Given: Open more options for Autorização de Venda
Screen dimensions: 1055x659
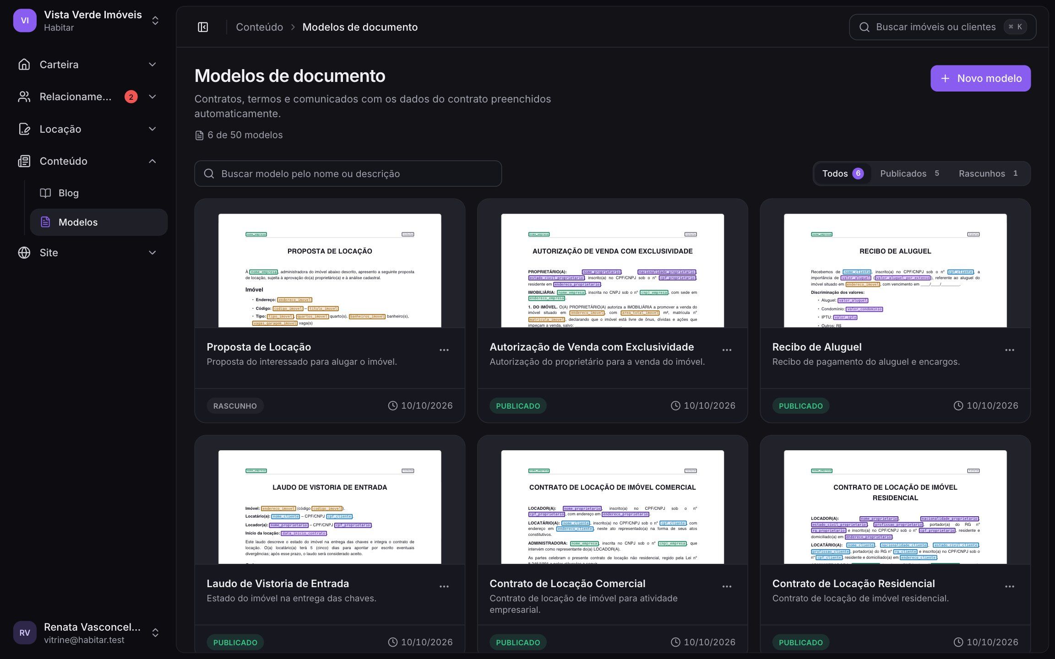Looking at the screenshot, I should [x=727, y=350].
